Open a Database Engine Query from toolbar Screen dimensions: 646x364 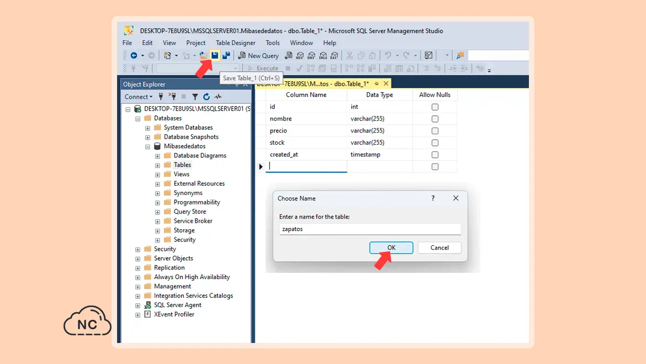(288, 55)
